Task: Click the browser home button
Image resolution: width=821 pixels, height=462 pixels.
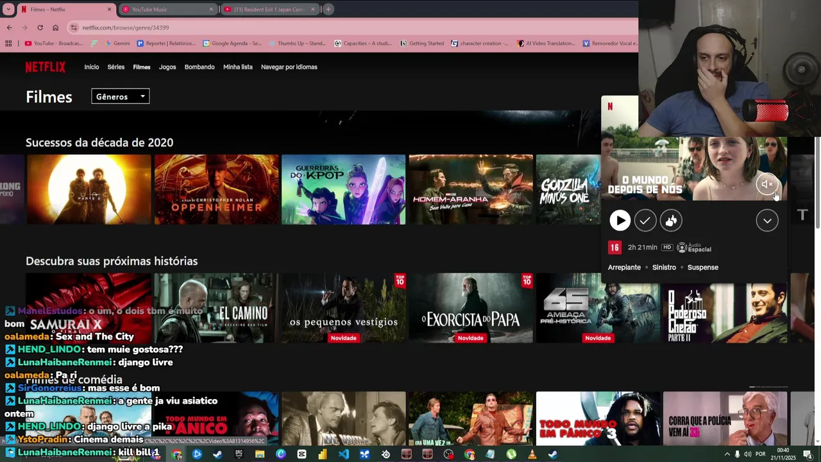Action: coord(55,28)
